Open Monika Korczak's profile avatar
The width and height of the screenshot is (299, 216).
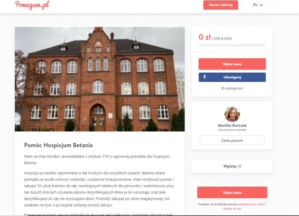point(232,114)
